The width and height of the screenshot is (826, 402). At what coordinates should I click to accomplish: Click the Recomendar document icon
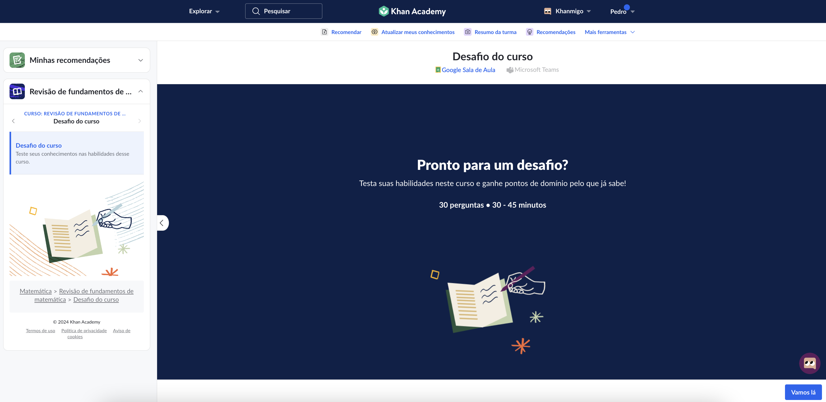[x=325, y=32]
